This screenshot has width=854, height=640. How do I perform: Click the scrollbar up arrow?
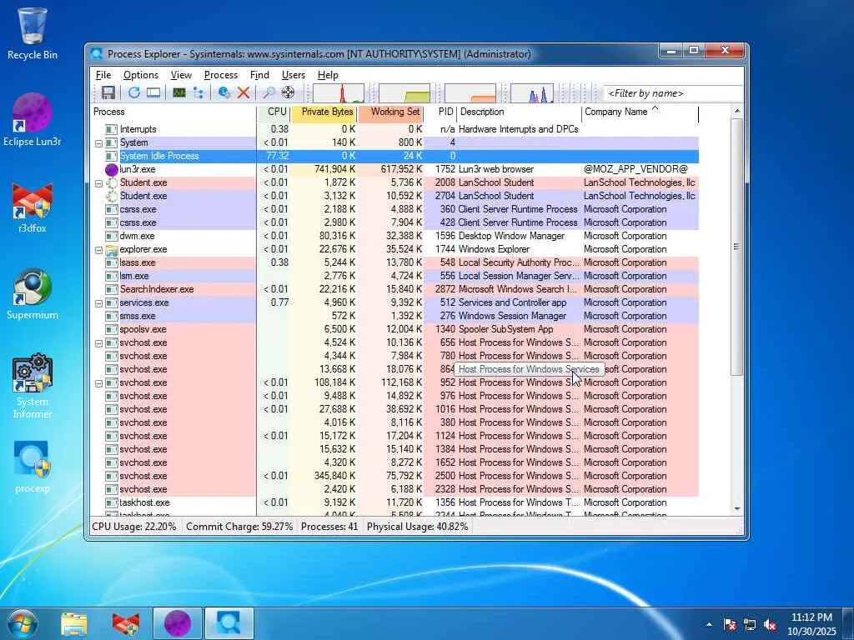pos(737,112)
